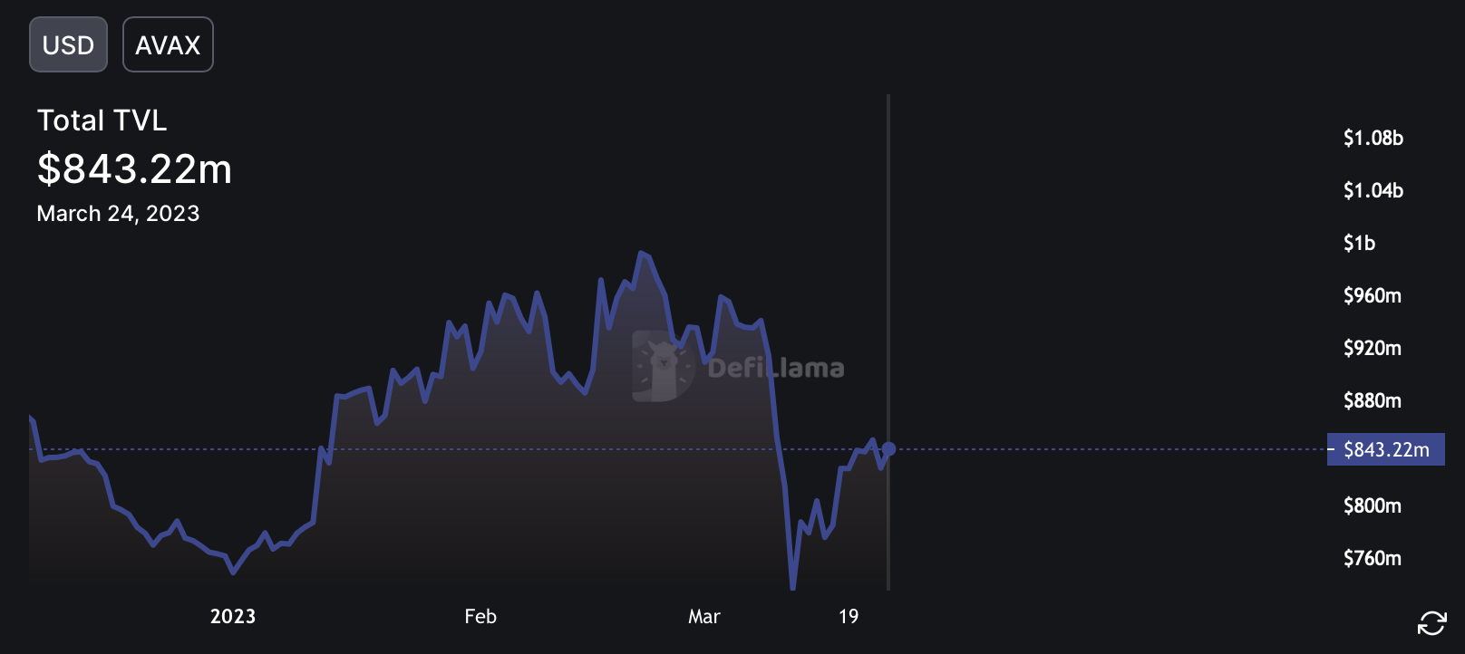Select the current data point dot on the line
Viewport: 1465px width, 654px height.
tap(888, 448)
